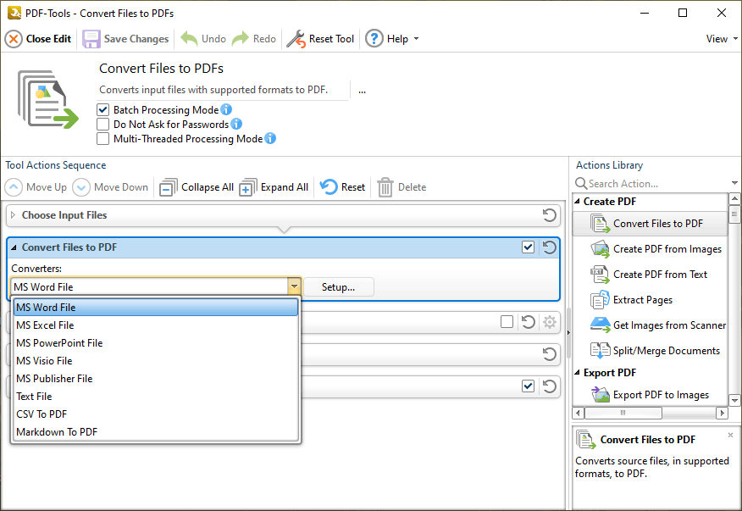Open Help from the toolbar

(x=390, y=39)
